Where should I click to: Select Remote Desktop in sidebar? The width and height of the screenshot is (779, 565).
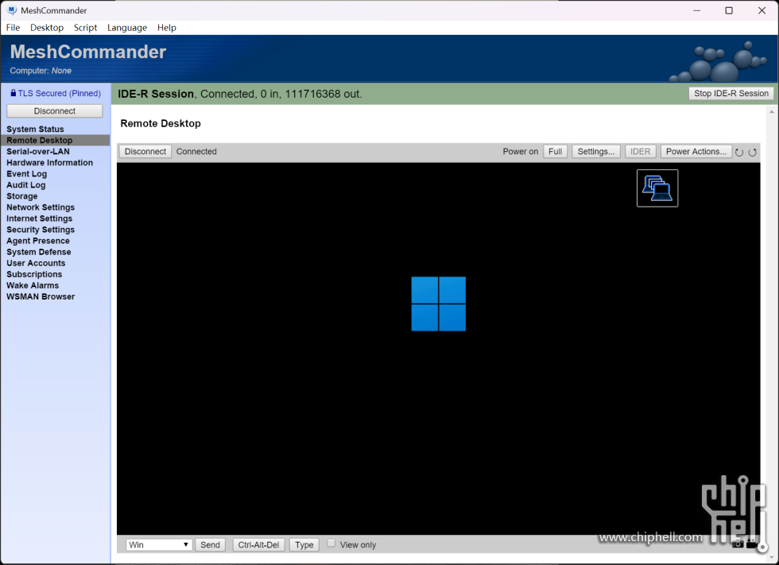pos(55,141)
